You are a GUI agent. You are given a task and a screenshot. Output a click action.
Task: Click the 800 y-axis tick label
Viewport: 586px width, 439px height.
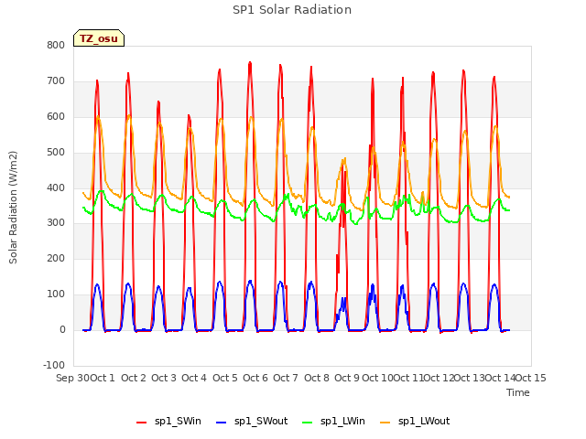click(56, 45)
